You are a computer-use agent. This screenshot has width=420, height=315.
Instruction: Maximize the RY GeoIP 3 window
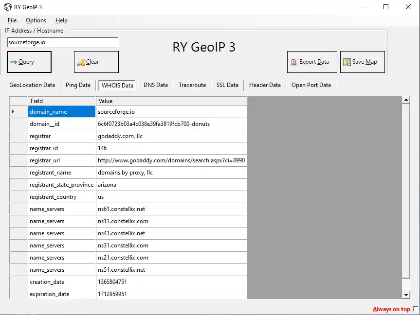tap(386, 7)
